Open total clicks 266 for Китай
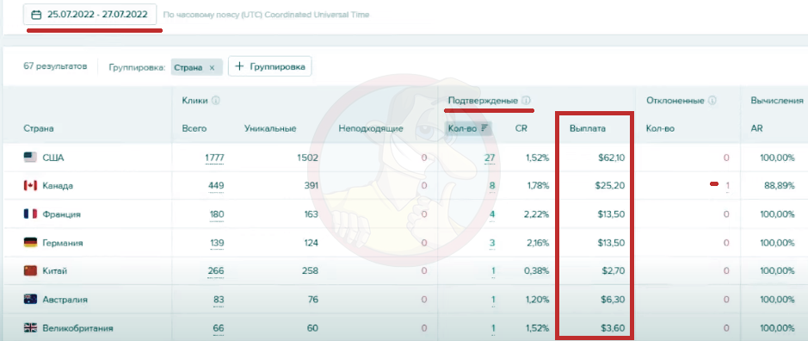The image size is (808, 341). 216,271
